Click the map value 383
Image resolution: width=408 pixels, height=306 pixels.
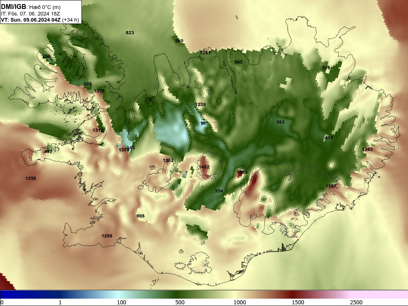click(x=280, y=122)
